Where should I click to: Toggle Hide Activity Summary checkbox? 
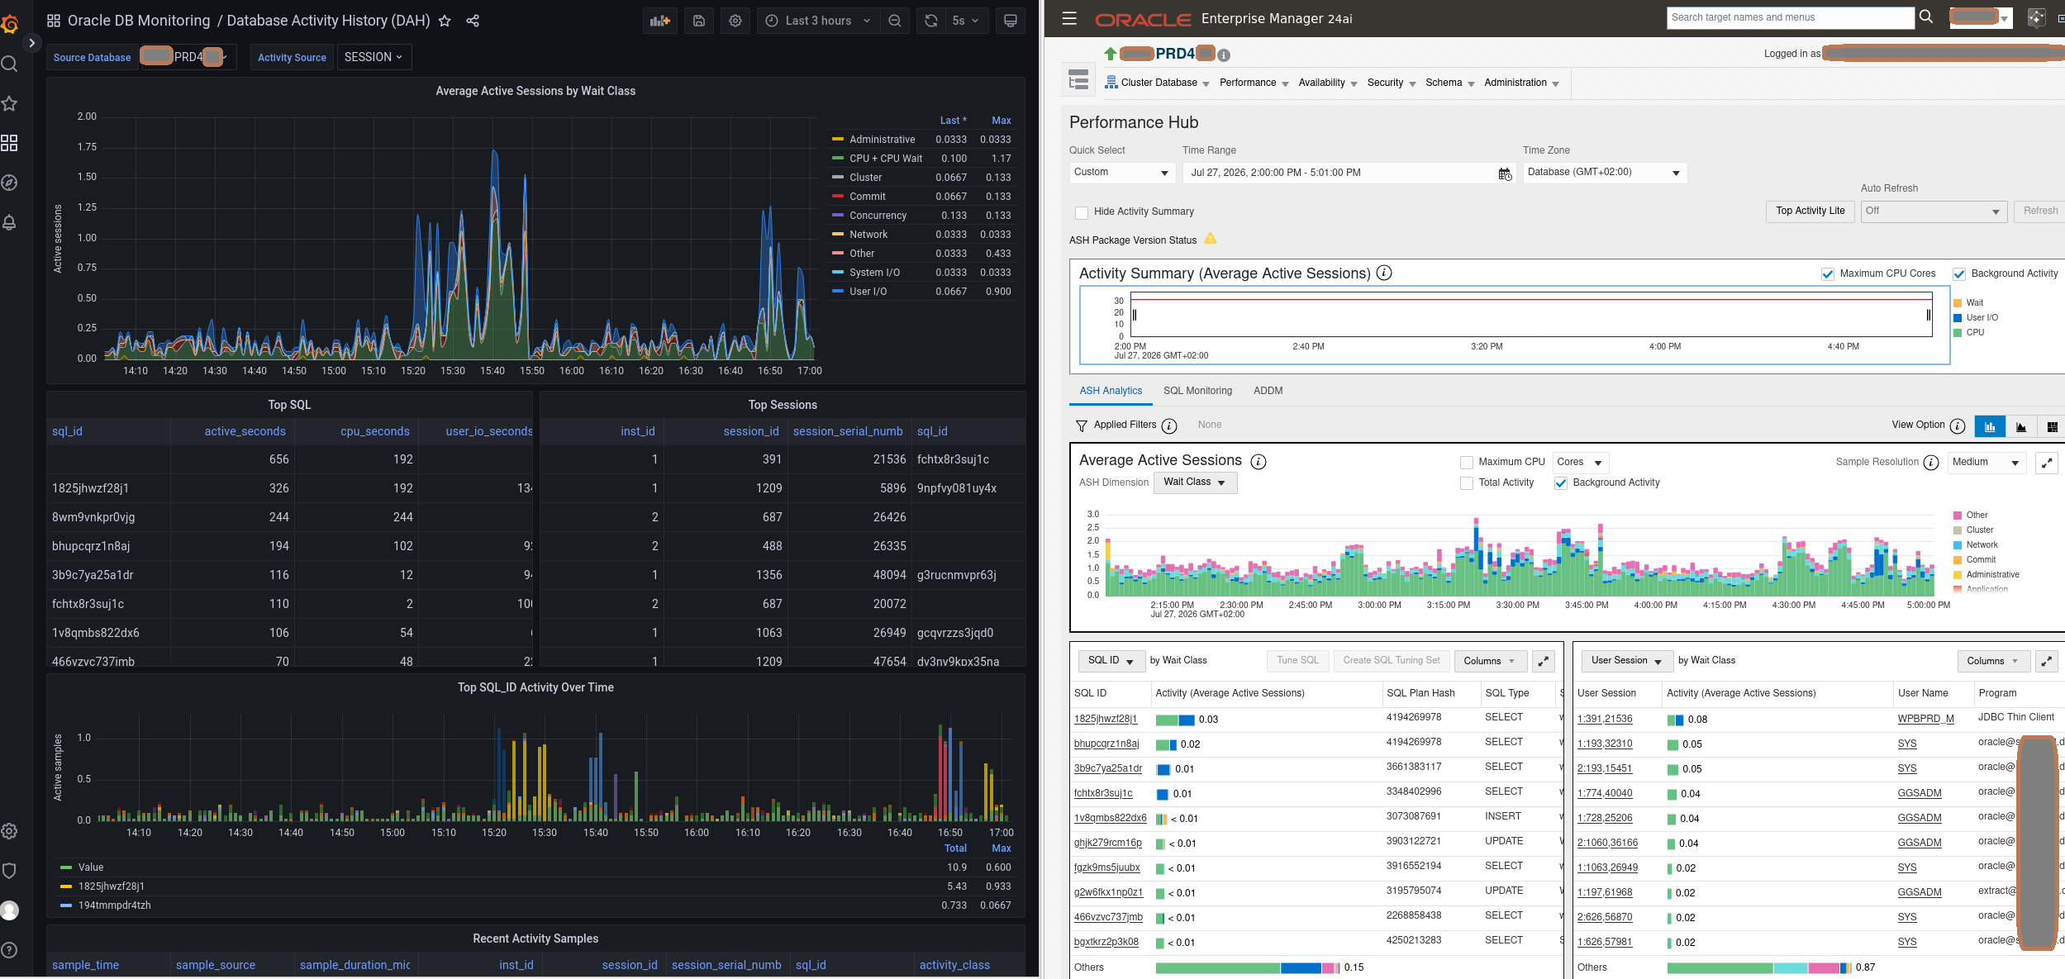[1081, 212]
